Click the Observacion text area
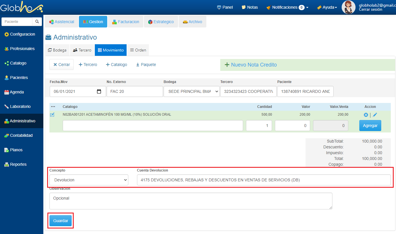396x234 pixels. [x=191, y=201]
